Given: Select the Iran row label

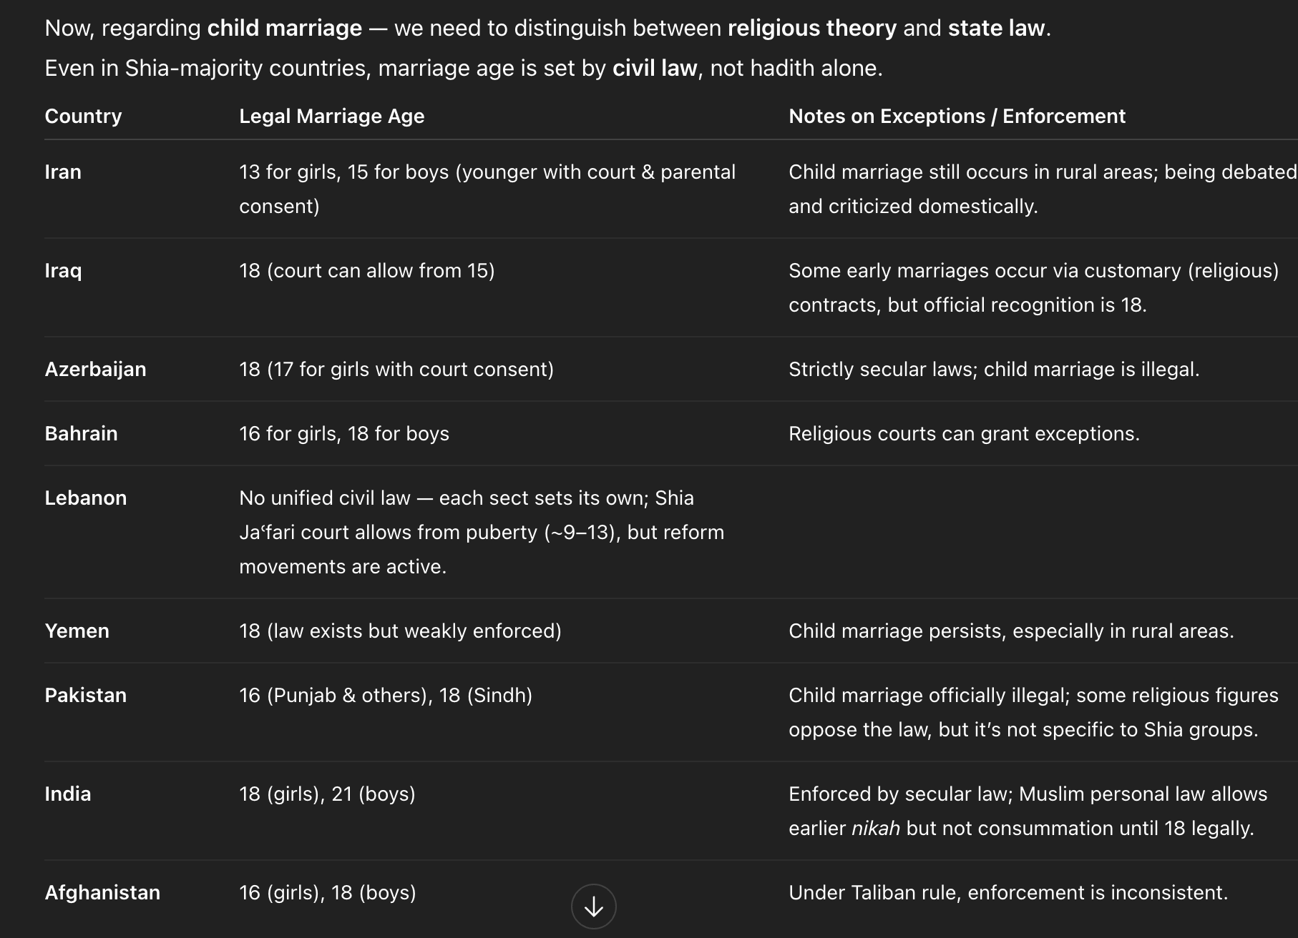Looking at the screenshot, I should point(63,172).
